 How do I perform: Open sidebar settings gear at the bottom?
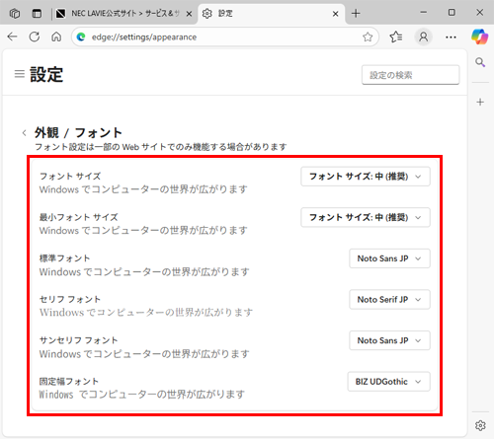click(x=480, y=425)
